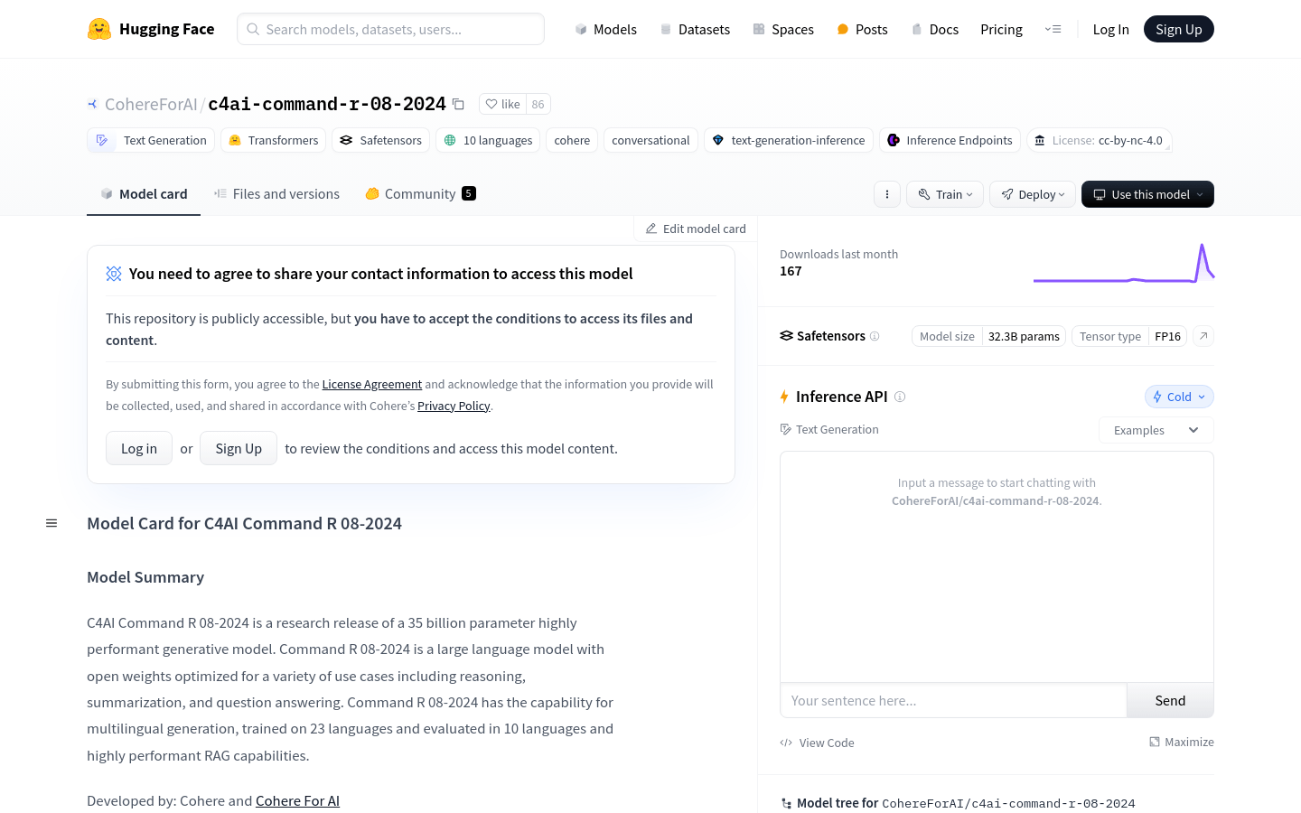
Task: Expand the more navigation menu icon
Action: point(1053,29)
